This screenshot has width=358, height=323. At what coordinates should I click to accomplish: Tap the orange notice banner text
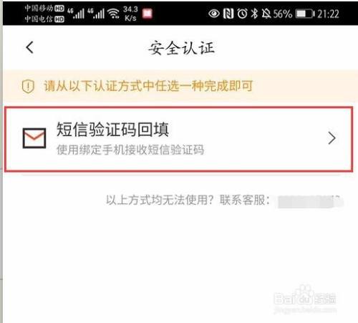(148, 86)
